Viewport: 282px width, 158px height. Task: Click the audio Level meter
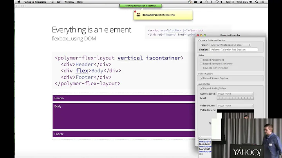[x=235, y=98]
